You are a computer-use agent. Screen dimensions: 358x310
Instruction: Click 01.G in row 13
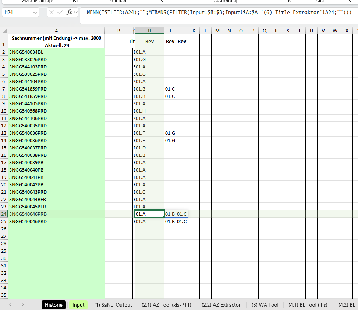pos(170,133)
